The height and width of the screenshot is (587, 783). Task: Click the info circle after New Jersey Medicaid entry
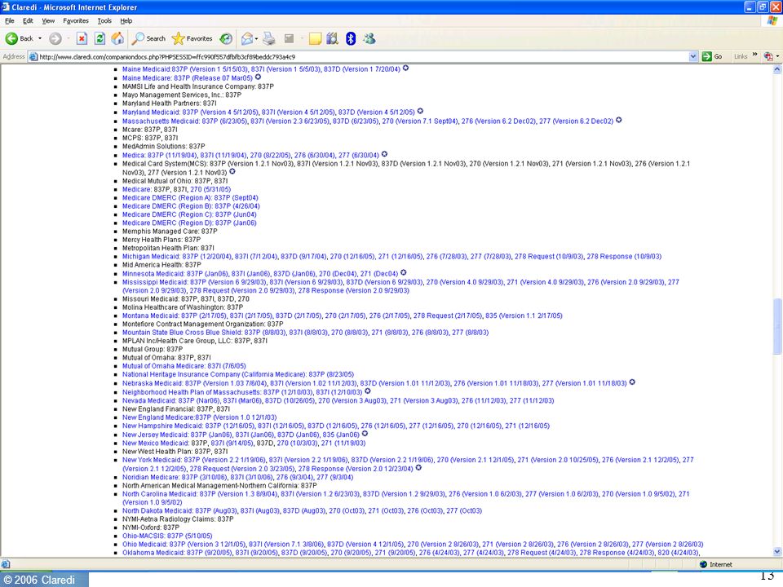(x=365, y=434)
